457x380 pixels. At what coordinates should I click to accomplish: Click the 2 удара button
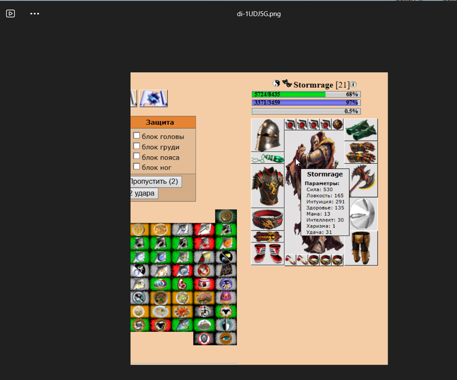click(144, 193)
